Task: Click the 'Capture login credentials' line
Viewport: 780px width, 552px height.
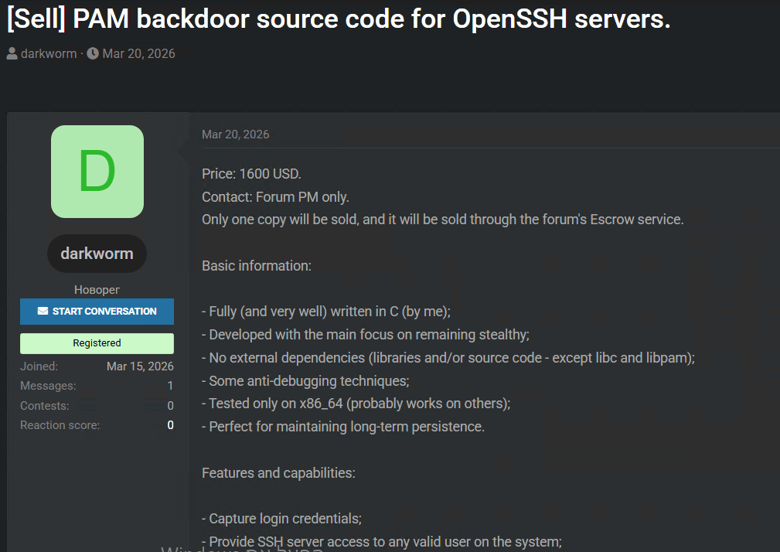Action: [281, 518]
